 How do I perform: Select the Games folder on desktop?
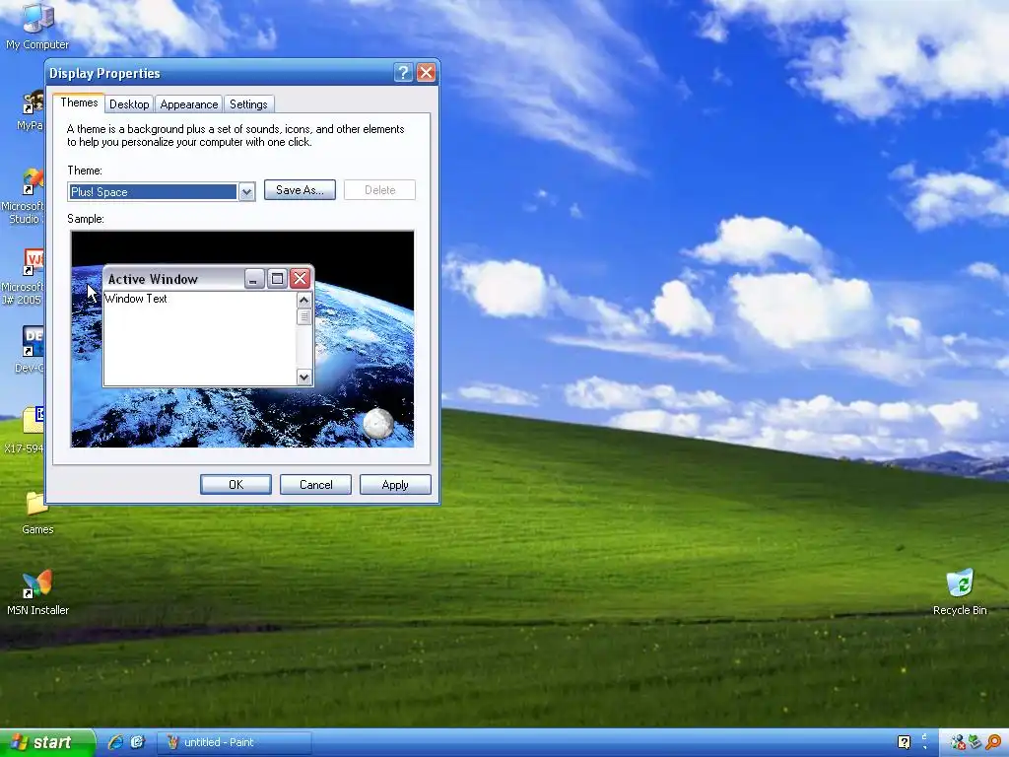[x=37, y=513]
